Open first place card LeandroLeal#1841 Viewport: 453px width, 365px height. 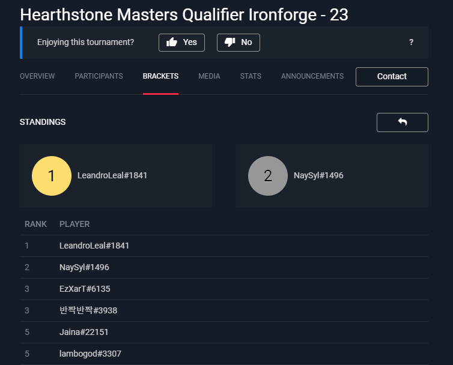point(116,176)
